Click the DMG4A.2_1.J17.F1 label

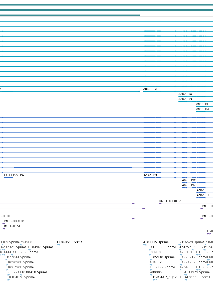pyautogui.click(x=167, y=277)
